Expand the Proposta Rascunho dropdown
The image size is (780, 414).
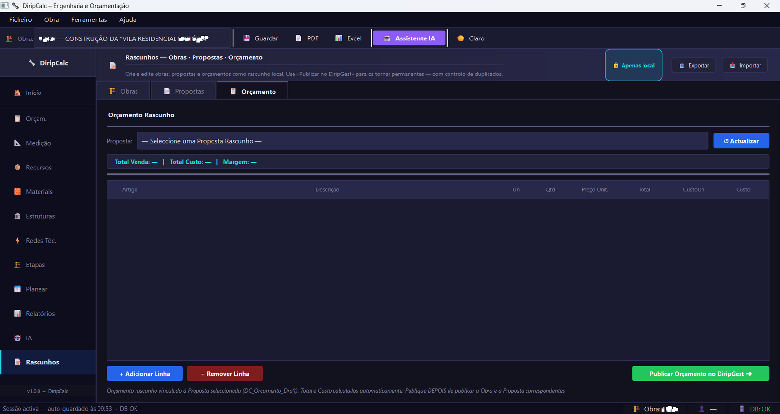click(422, 141)
